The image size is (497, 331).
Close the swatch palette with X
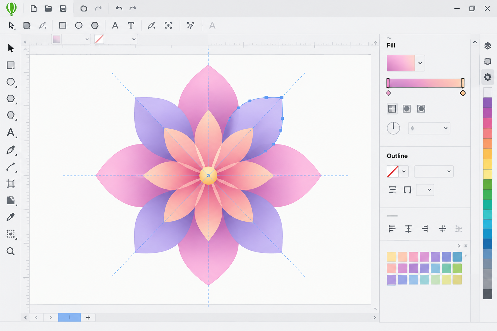click(x=466, y=246)
